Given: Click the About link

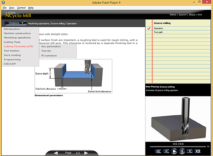Looking at the screenshot, I should [x=192, y=15].
